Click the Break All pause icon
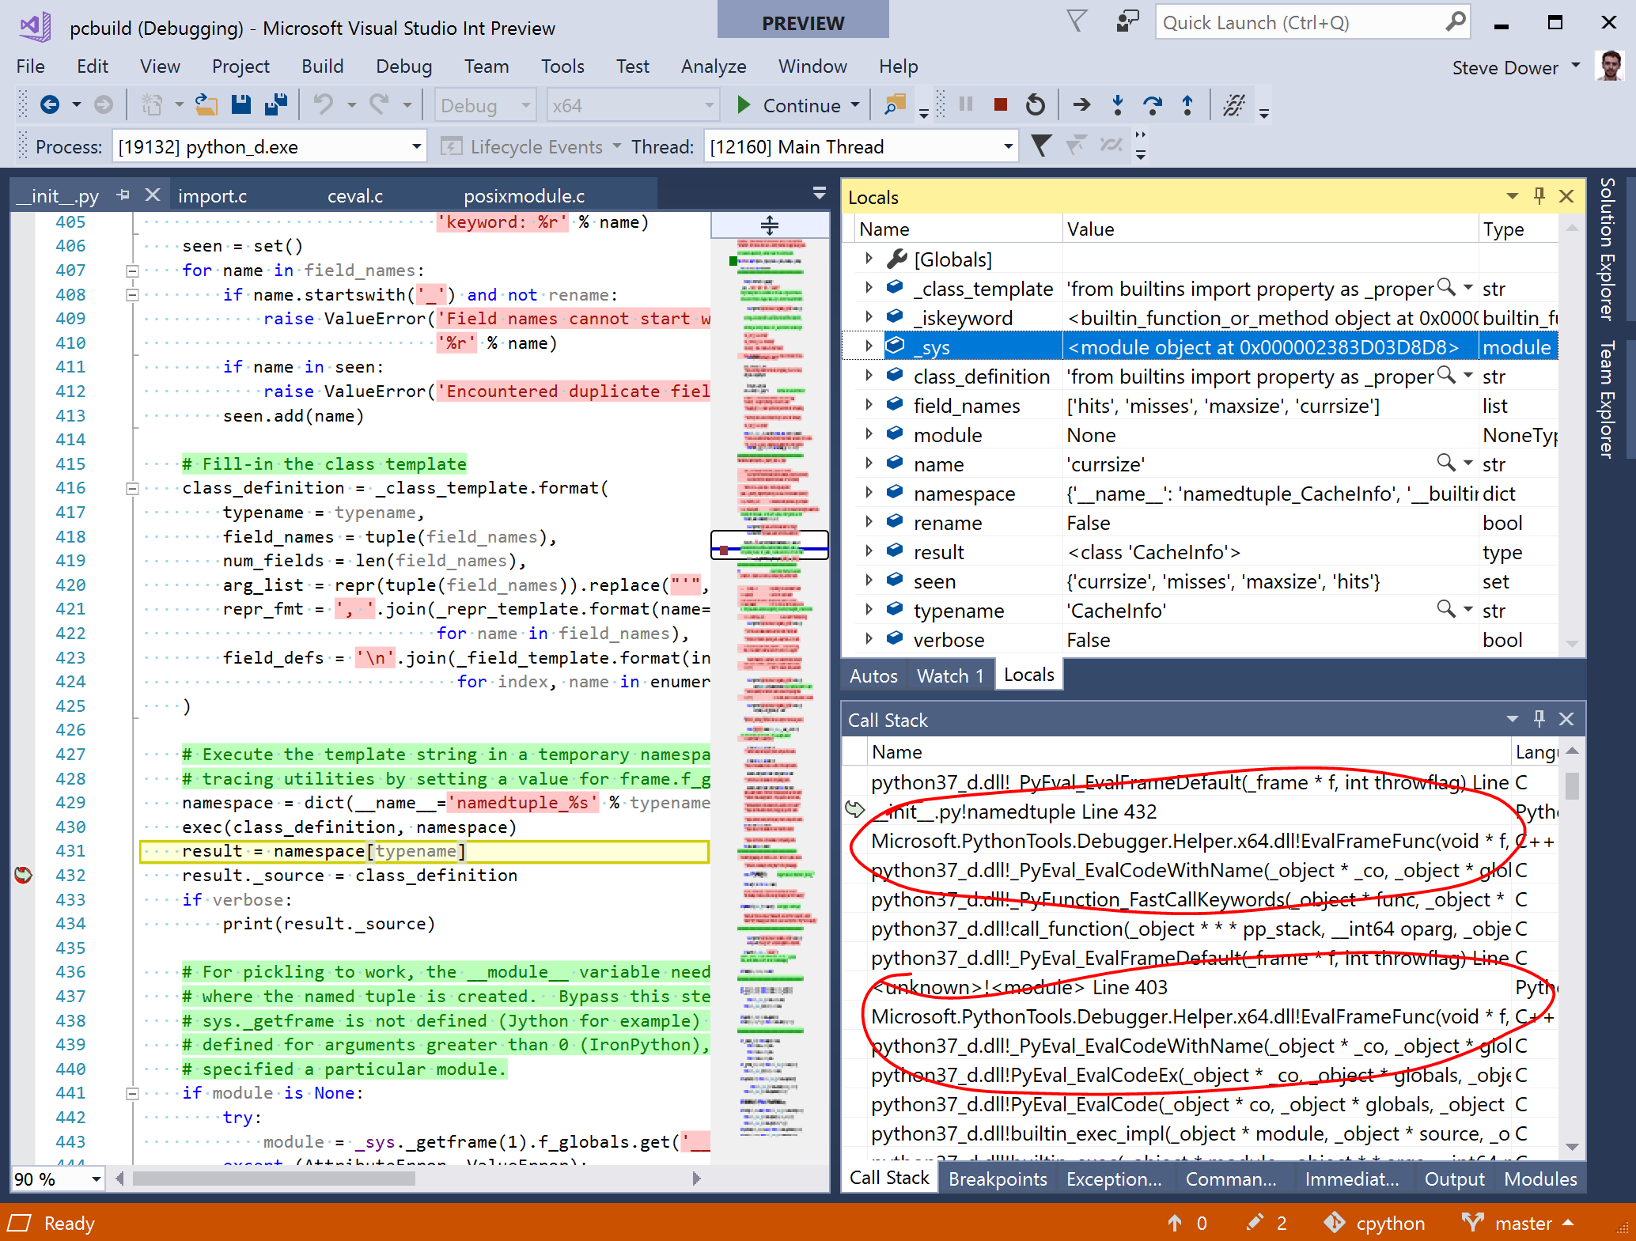 coord(965,104)
